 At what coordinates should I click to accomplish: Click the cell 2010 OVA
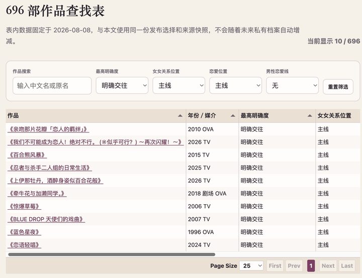pos(212,129)
